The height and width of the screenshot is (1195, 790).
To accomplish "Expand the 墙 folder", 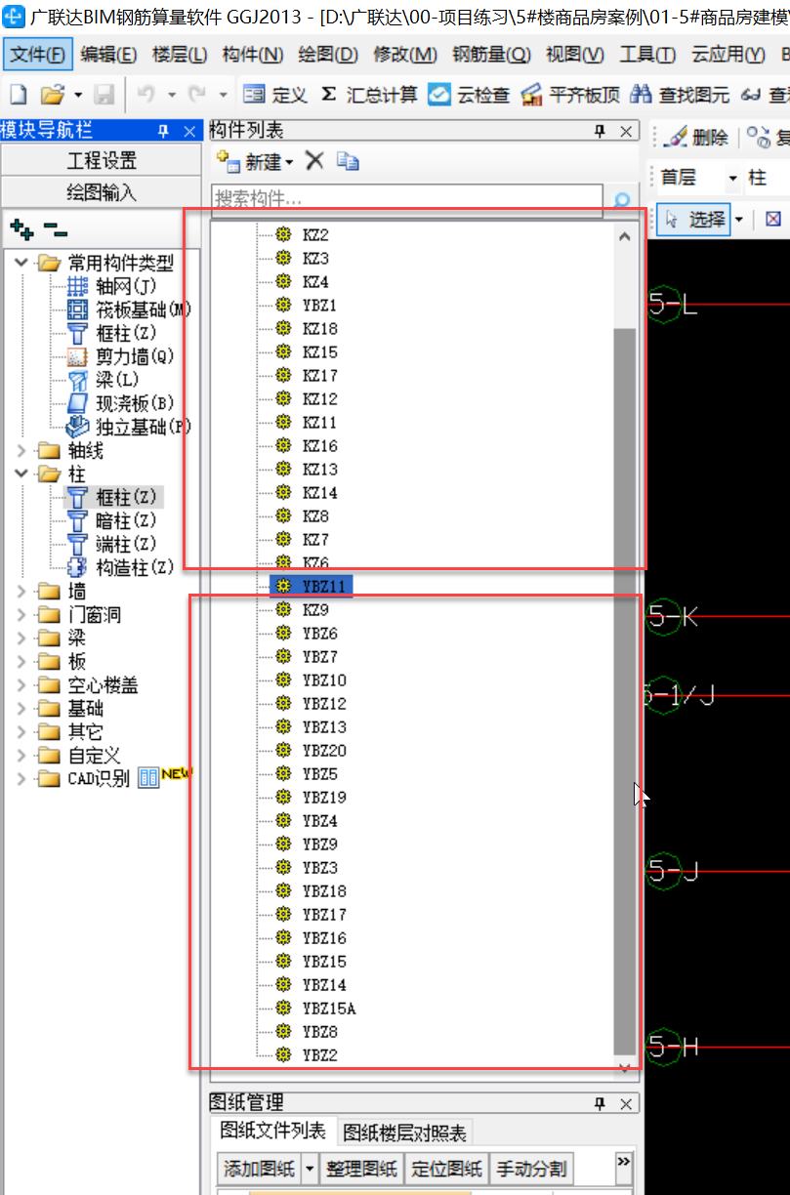I will pyautogui.click(x=21, y=591).
